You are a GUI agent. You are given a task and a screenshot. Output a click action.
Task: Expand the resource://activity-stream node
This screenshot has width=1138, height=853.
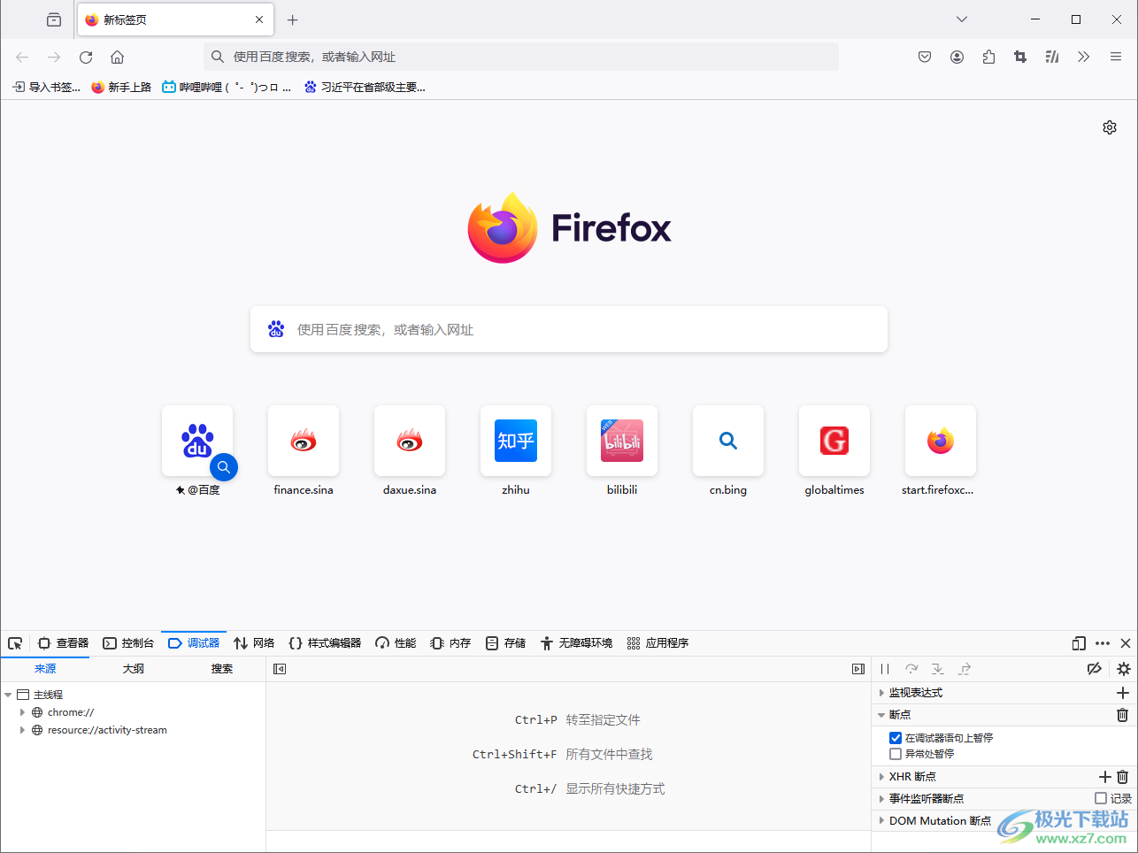coord(22,730)
